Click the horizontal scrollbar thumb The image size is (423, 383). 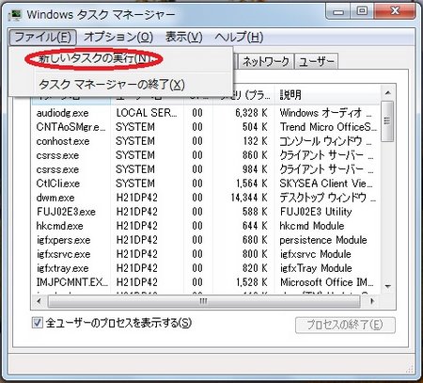coord(204,301)
